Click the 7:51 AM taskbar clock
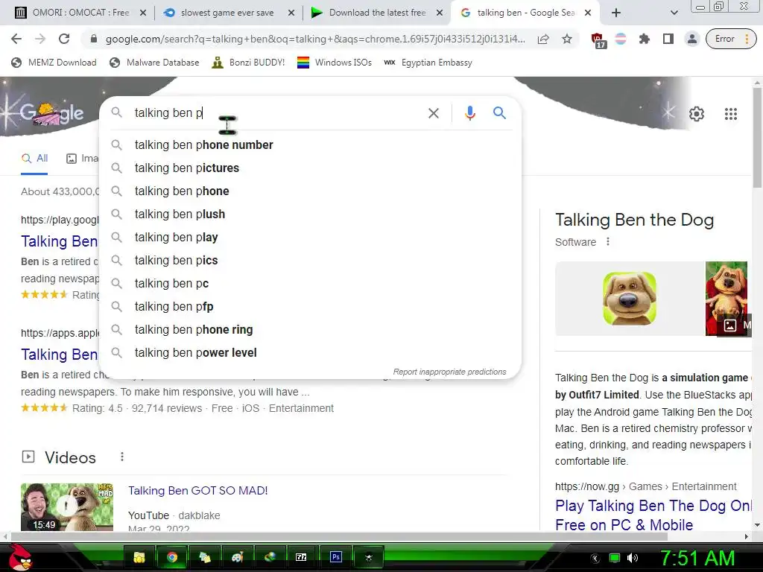 tap(697, 558)
